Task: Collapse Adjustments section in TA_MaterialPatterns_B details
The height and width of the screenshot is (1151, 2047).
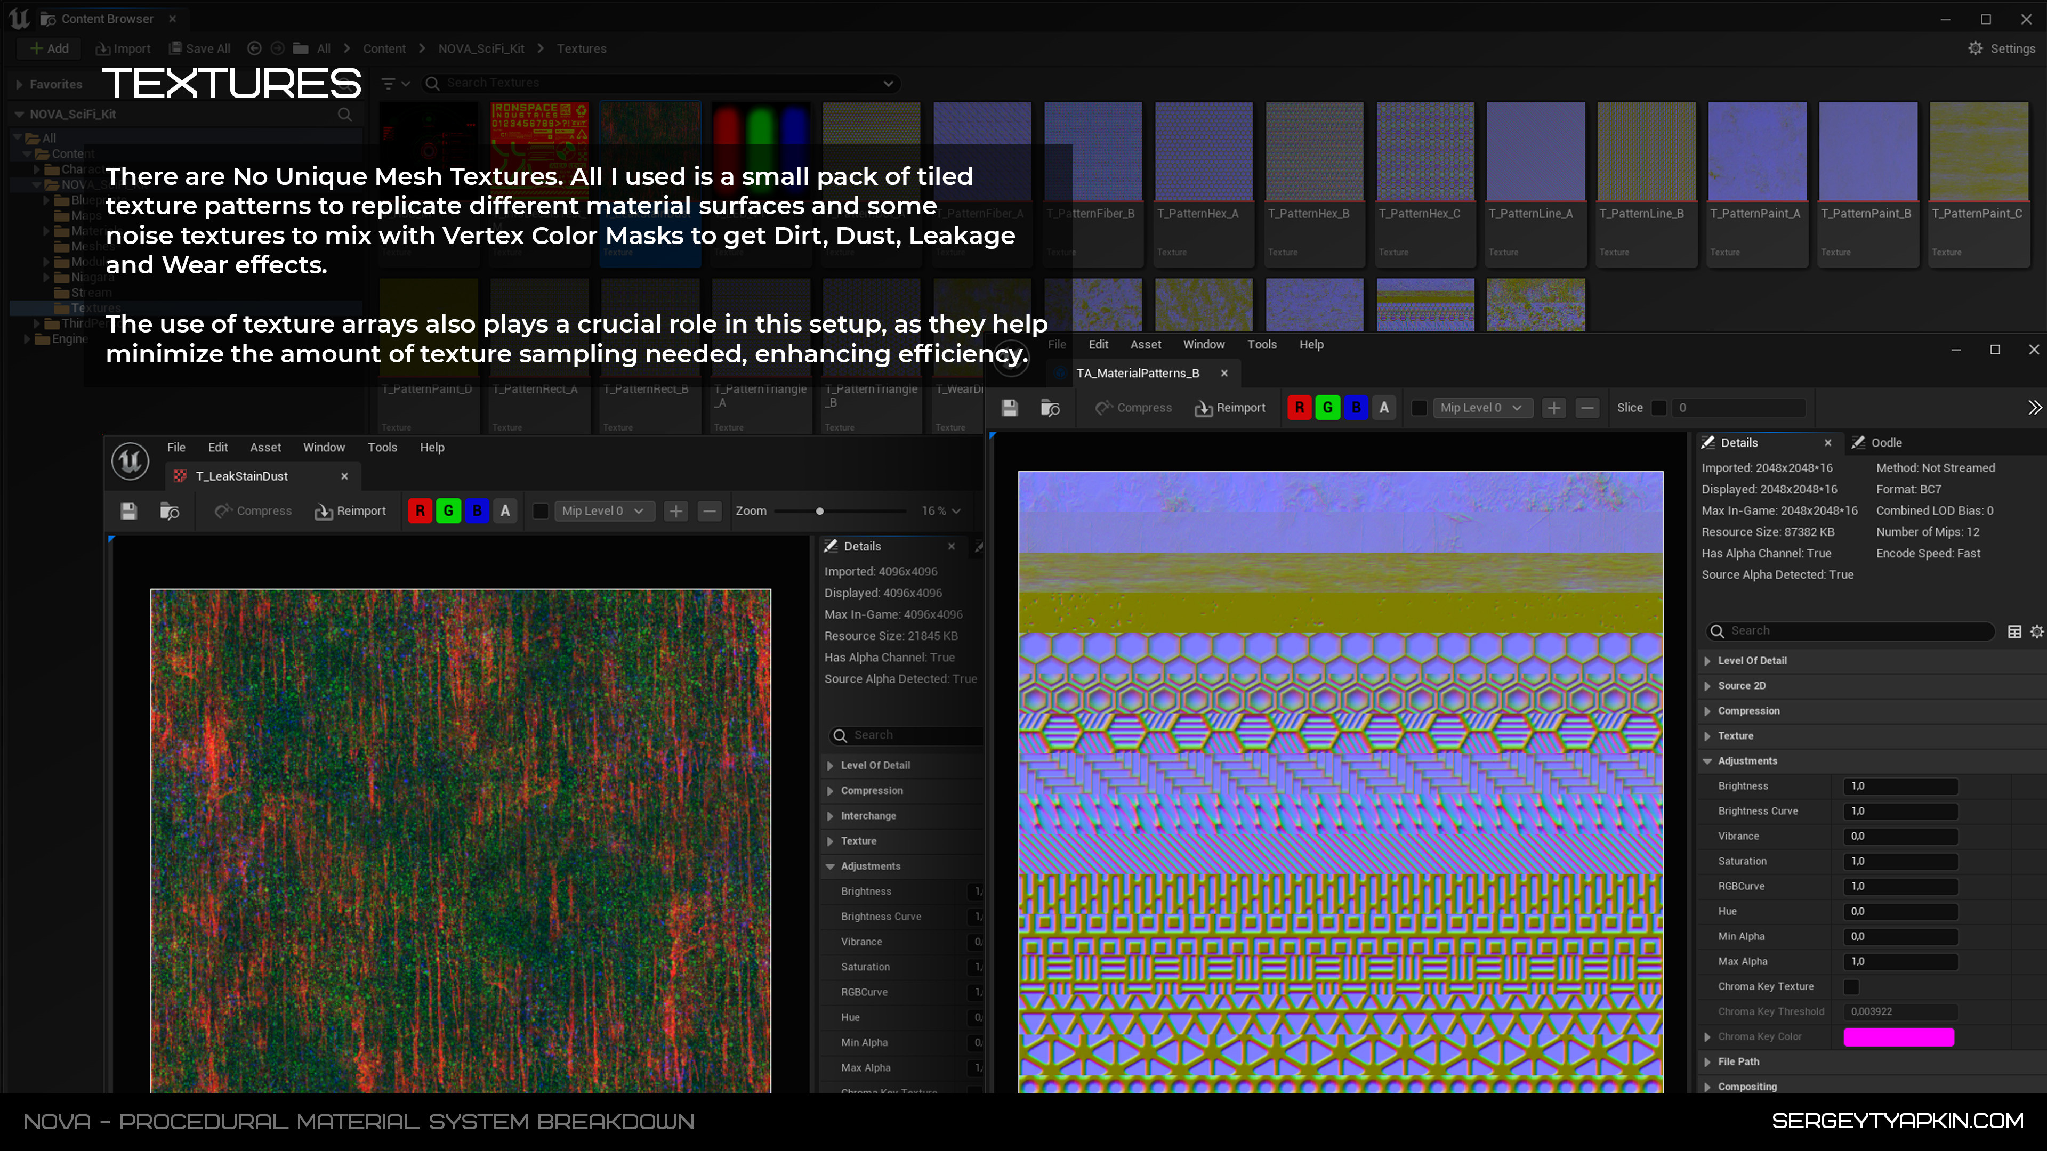Action: coord(1707,761)
